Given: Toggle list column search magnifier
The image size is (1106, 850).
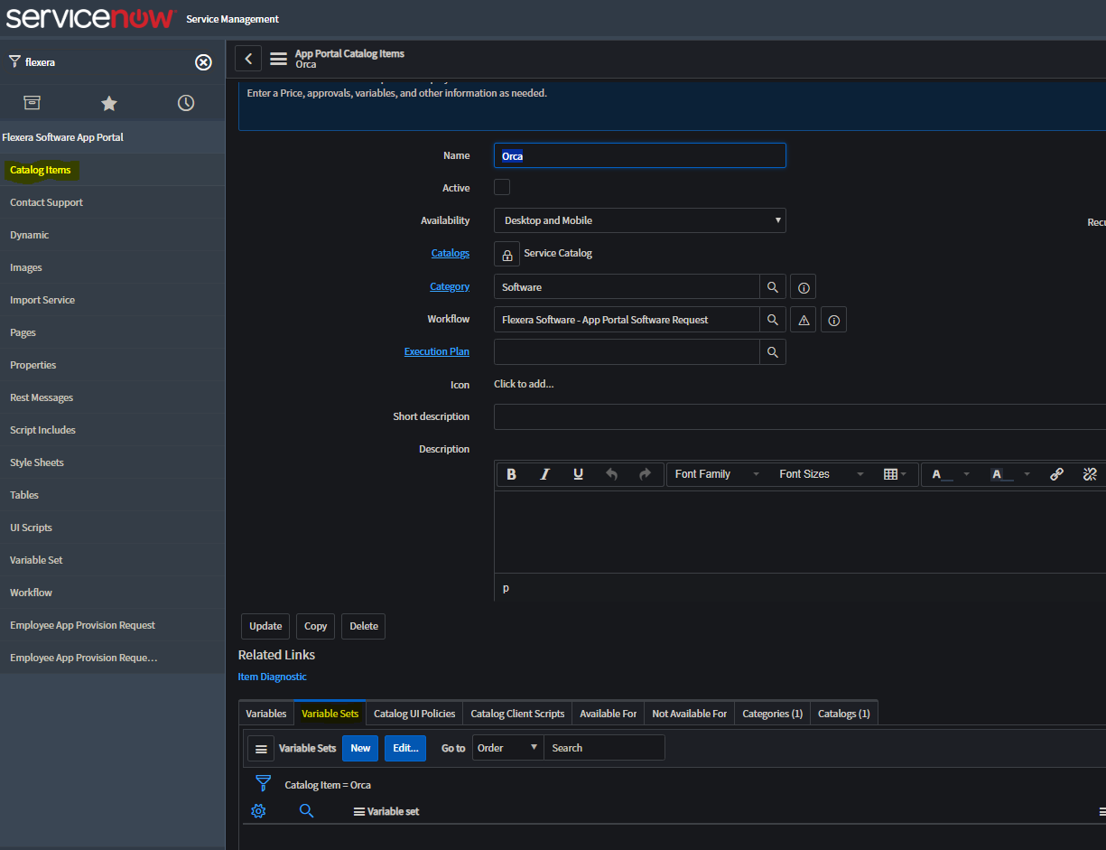Looking at the screenshot, I should [306, 811].
